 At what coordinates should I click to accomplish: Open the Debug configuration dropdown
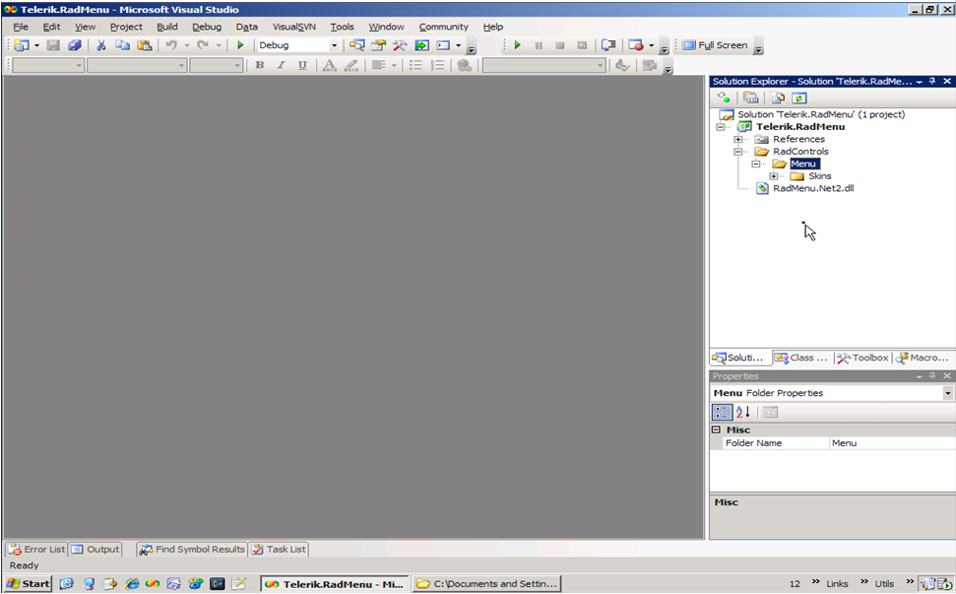tap(334, 45)
